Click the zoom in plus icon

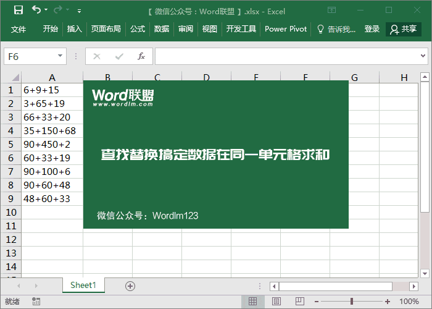(x=387, y=302)
